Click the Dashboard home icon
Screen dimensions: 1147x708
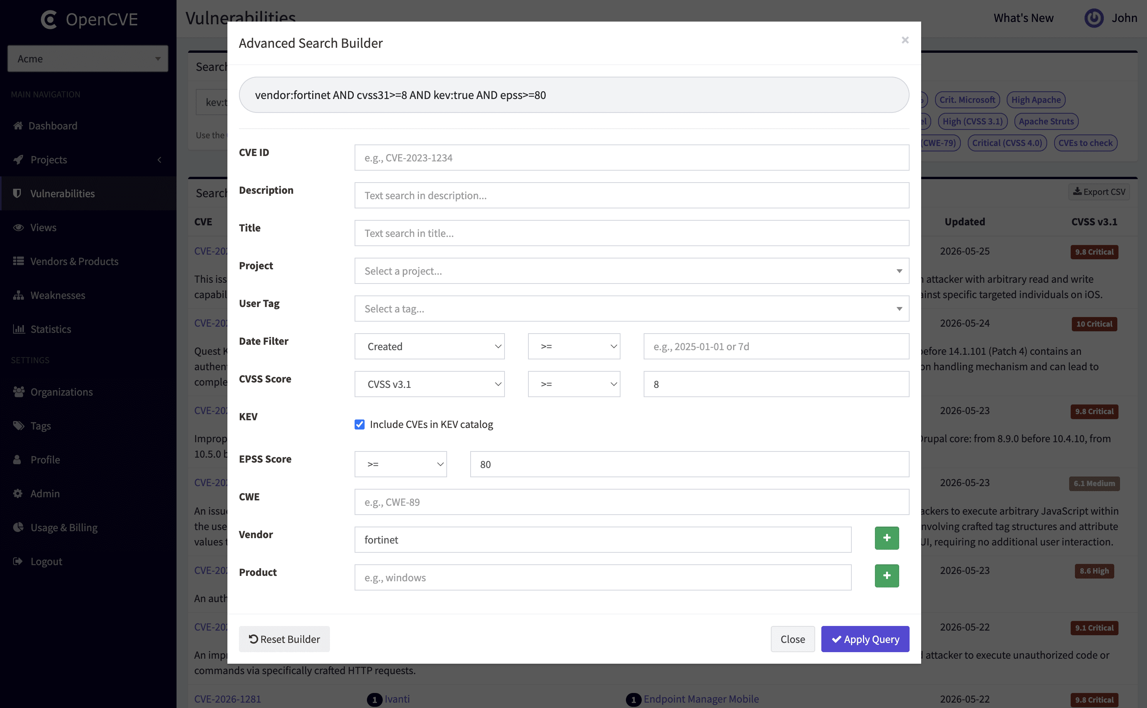(x=18, y=126)
